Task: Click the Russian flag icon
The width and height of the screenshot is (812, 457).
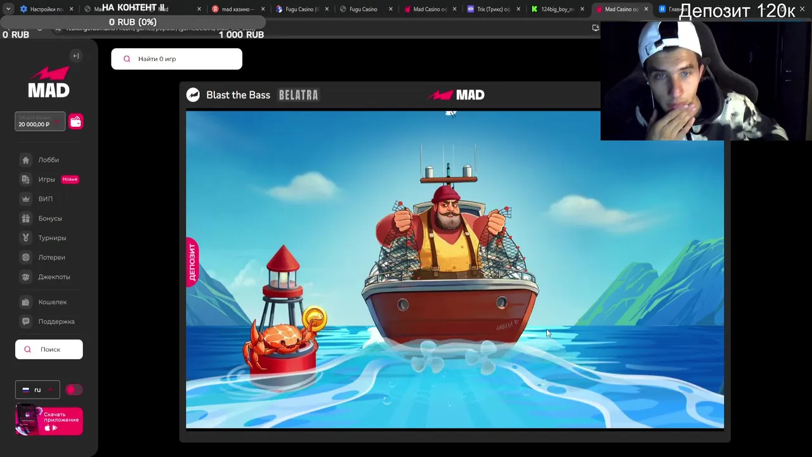Action: coord(26,390)
